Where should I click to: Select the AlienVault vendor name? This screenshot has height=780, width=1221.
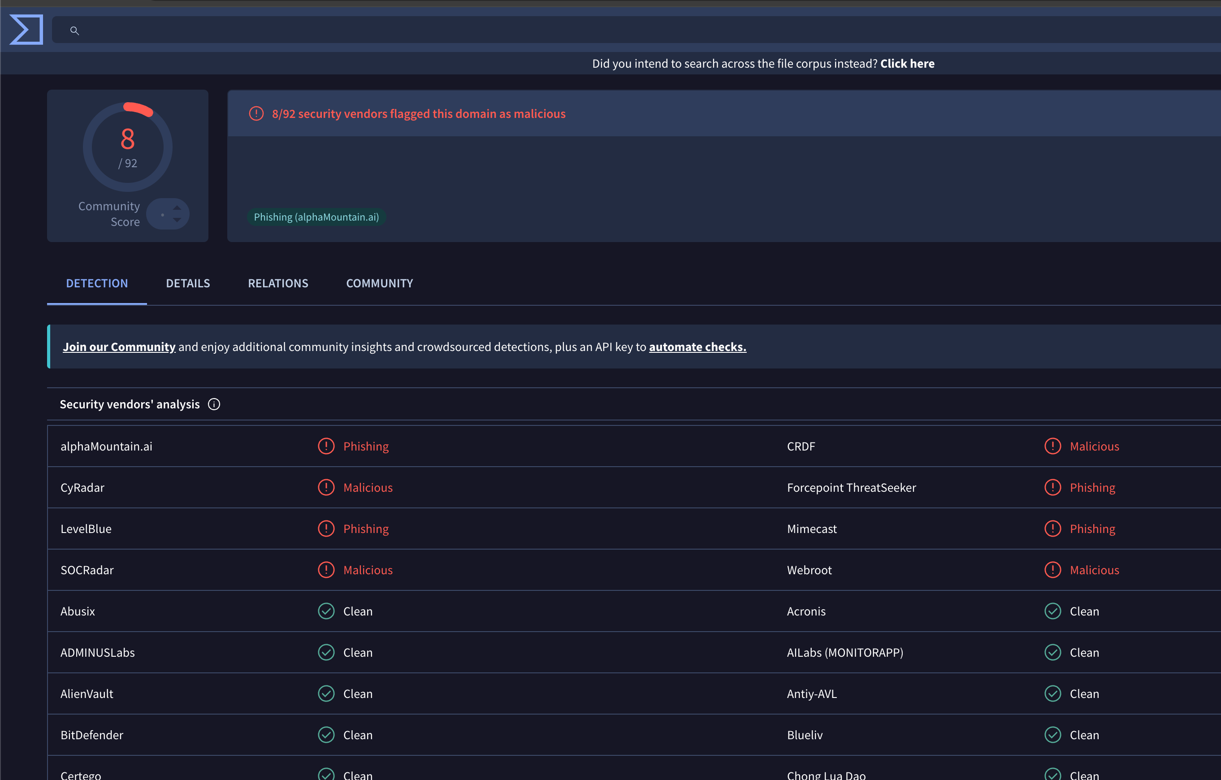click(x=87, y=694)
